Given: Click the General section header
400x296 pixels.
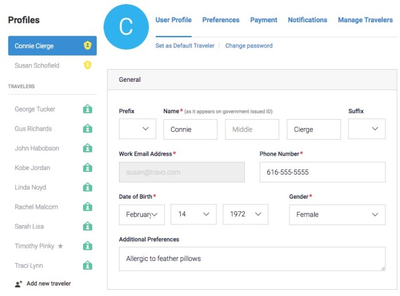Looking at the screenshot, I should coord(252,80).
